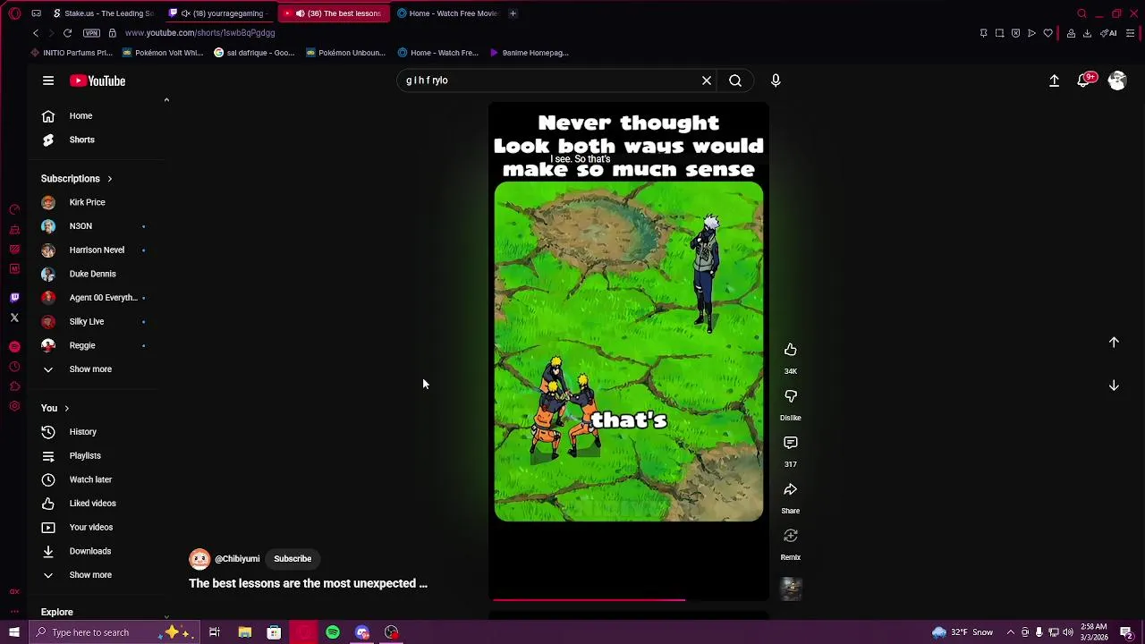Remix this Short

coord(791,536)
